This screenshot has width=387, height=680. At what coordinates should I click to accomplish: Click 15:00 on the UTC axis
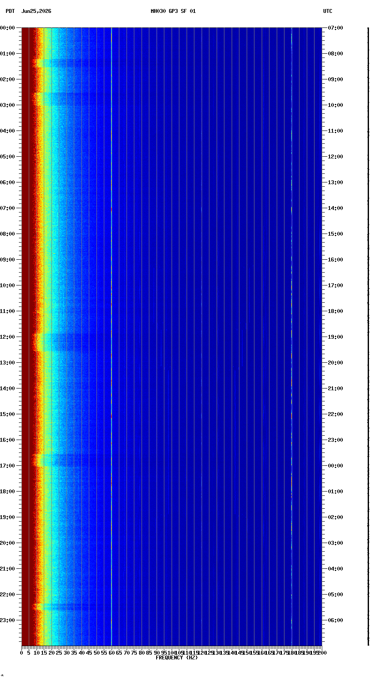[x=336, y=234]
